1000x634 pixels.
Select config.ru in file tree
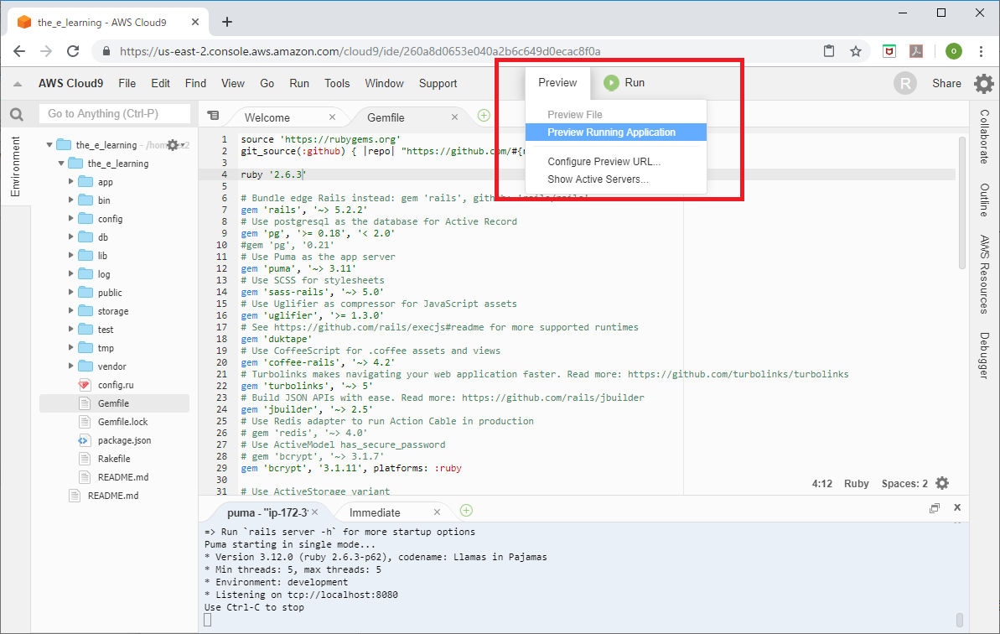tap(116, 385)
